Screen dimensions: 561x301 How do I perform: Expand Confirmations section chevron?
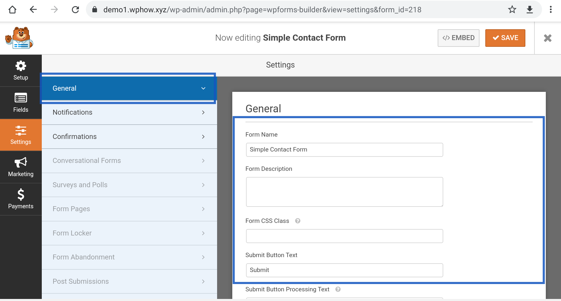pyautogui.click(x=203, y=137)
